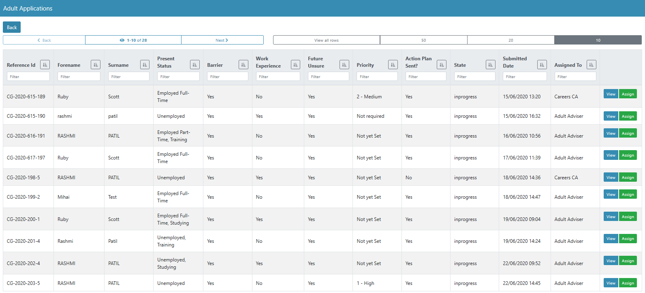View application CG-2020-616-191
The height and width of the screenshot is (293, 645).
click(611, 133)
